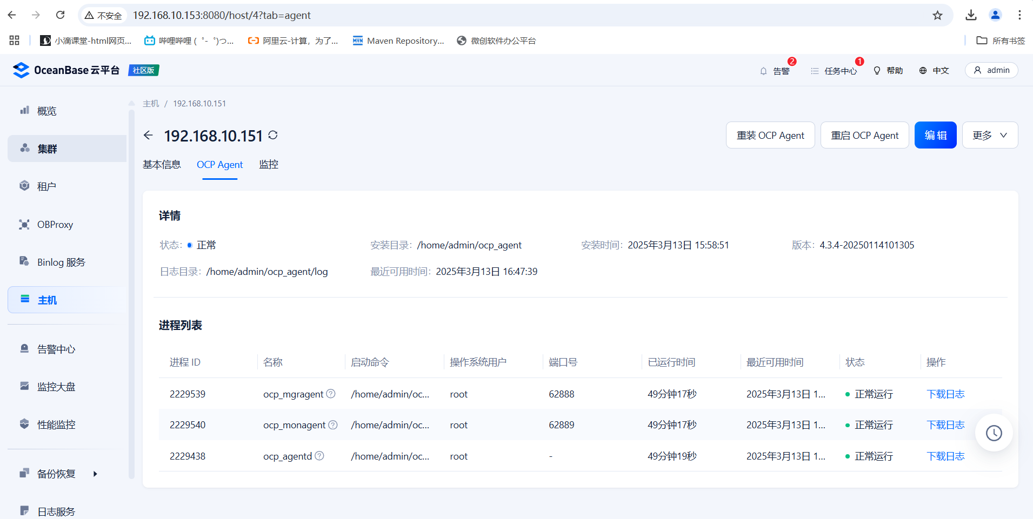Click the 不安全 site security indicator
The height and width of the screenshot is (519, 1033).
pyautogui.click(x=104, y=16)
